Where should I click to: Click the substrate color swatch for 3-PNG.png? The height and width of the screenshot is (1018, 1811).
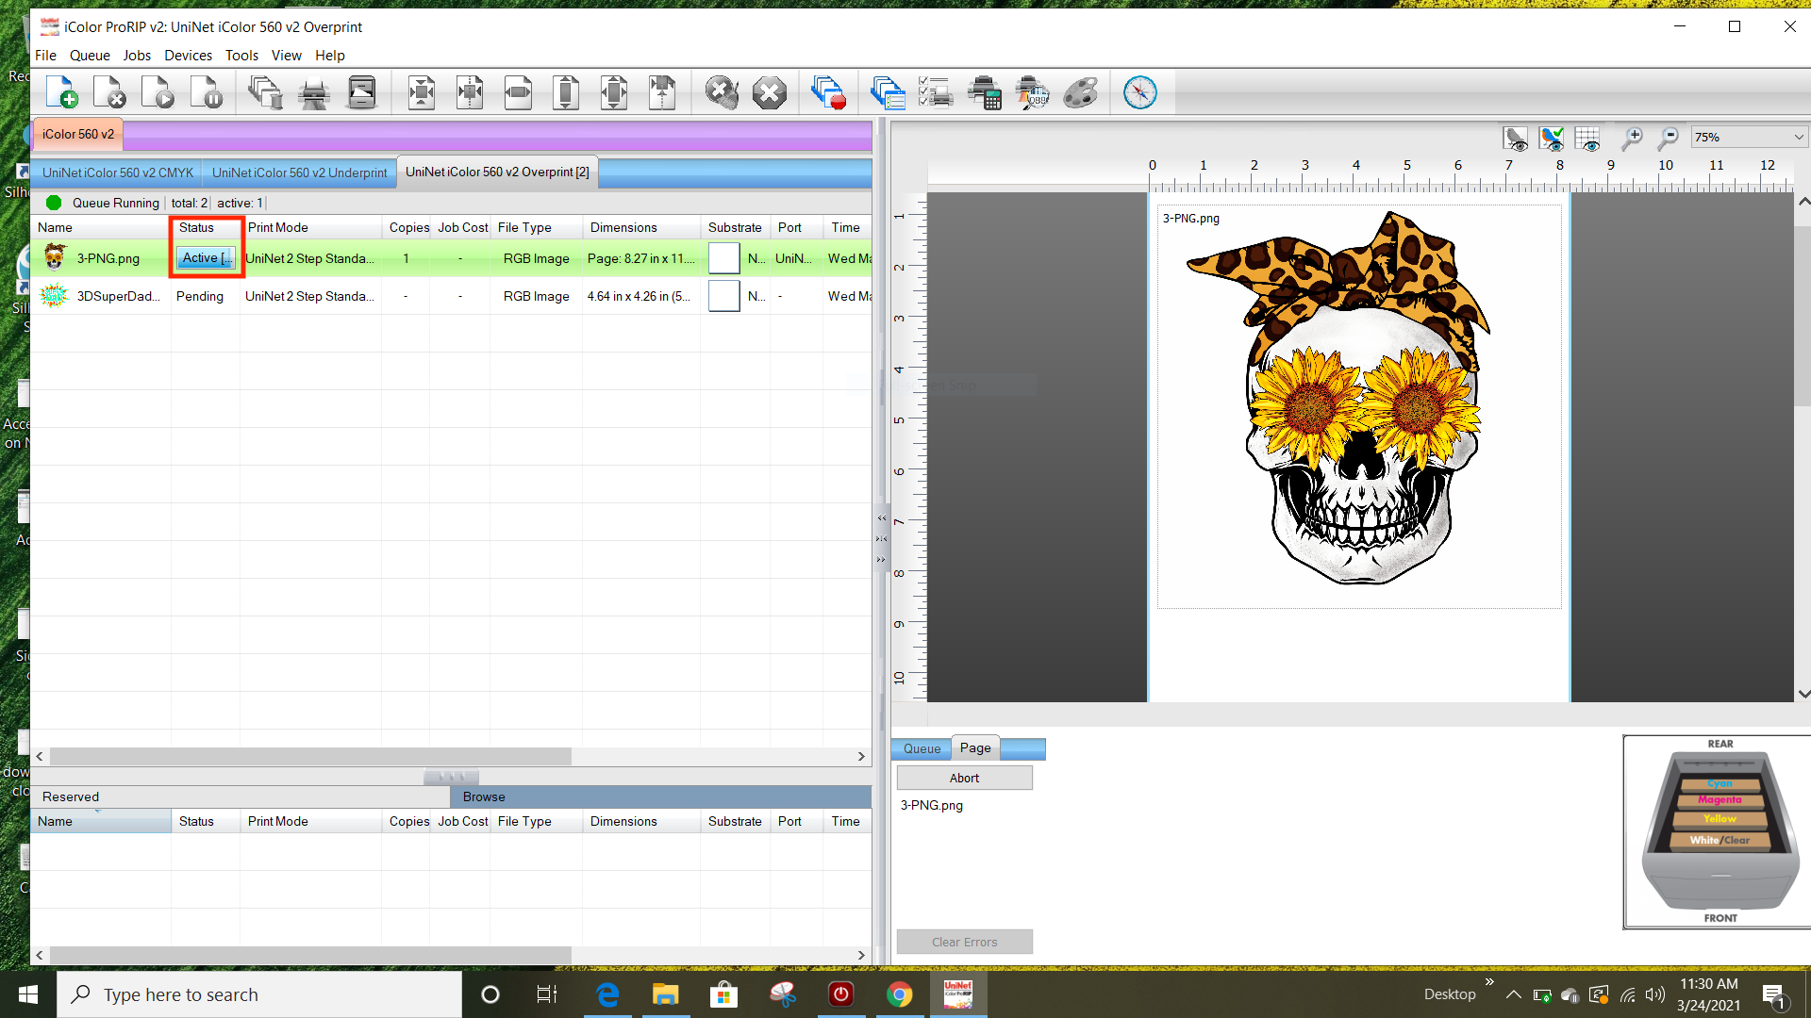click(x=723, y=258)
